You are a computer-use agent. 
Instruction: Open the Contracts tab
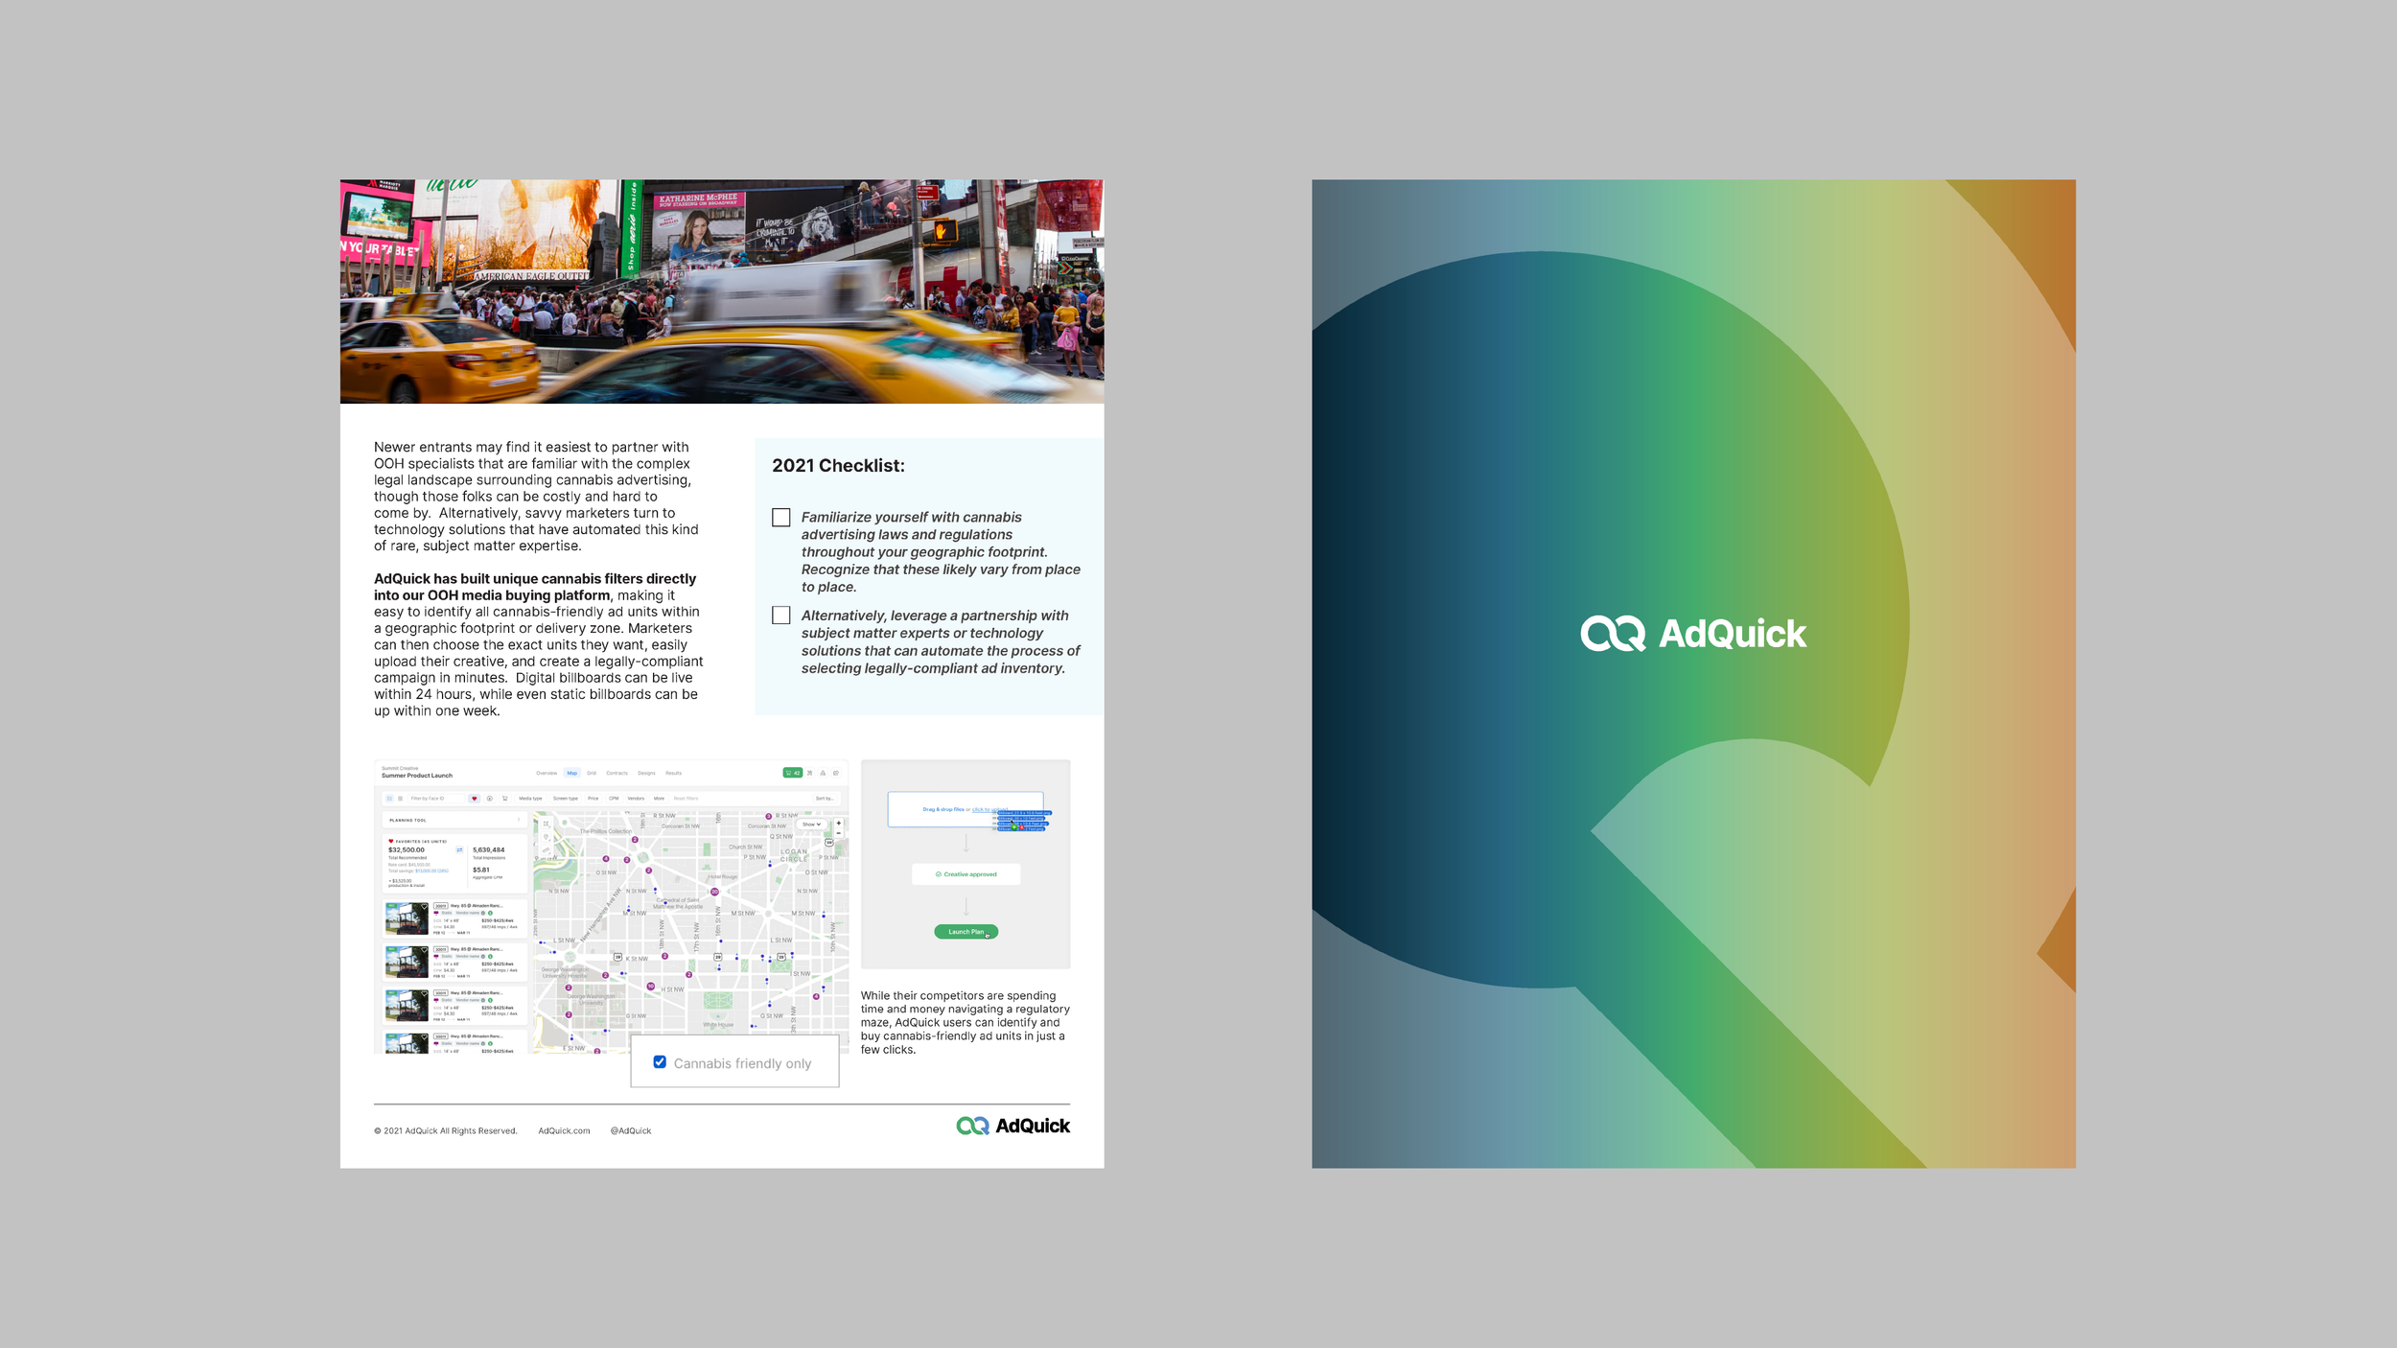pos(617,773)
